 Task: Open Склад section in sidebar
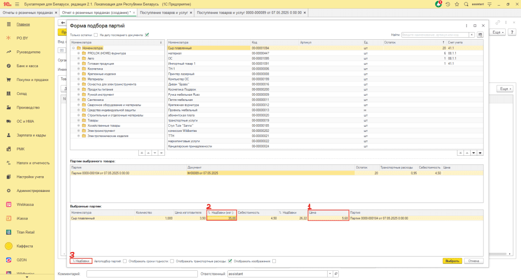pyautogui.click(x=21, y=94)
